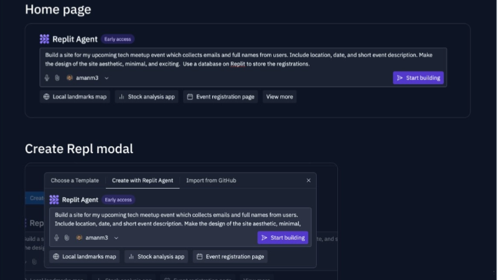Choose the Event registration page suggestion in the modal
This screenshot has width=498, height=280.
[230, 256]
